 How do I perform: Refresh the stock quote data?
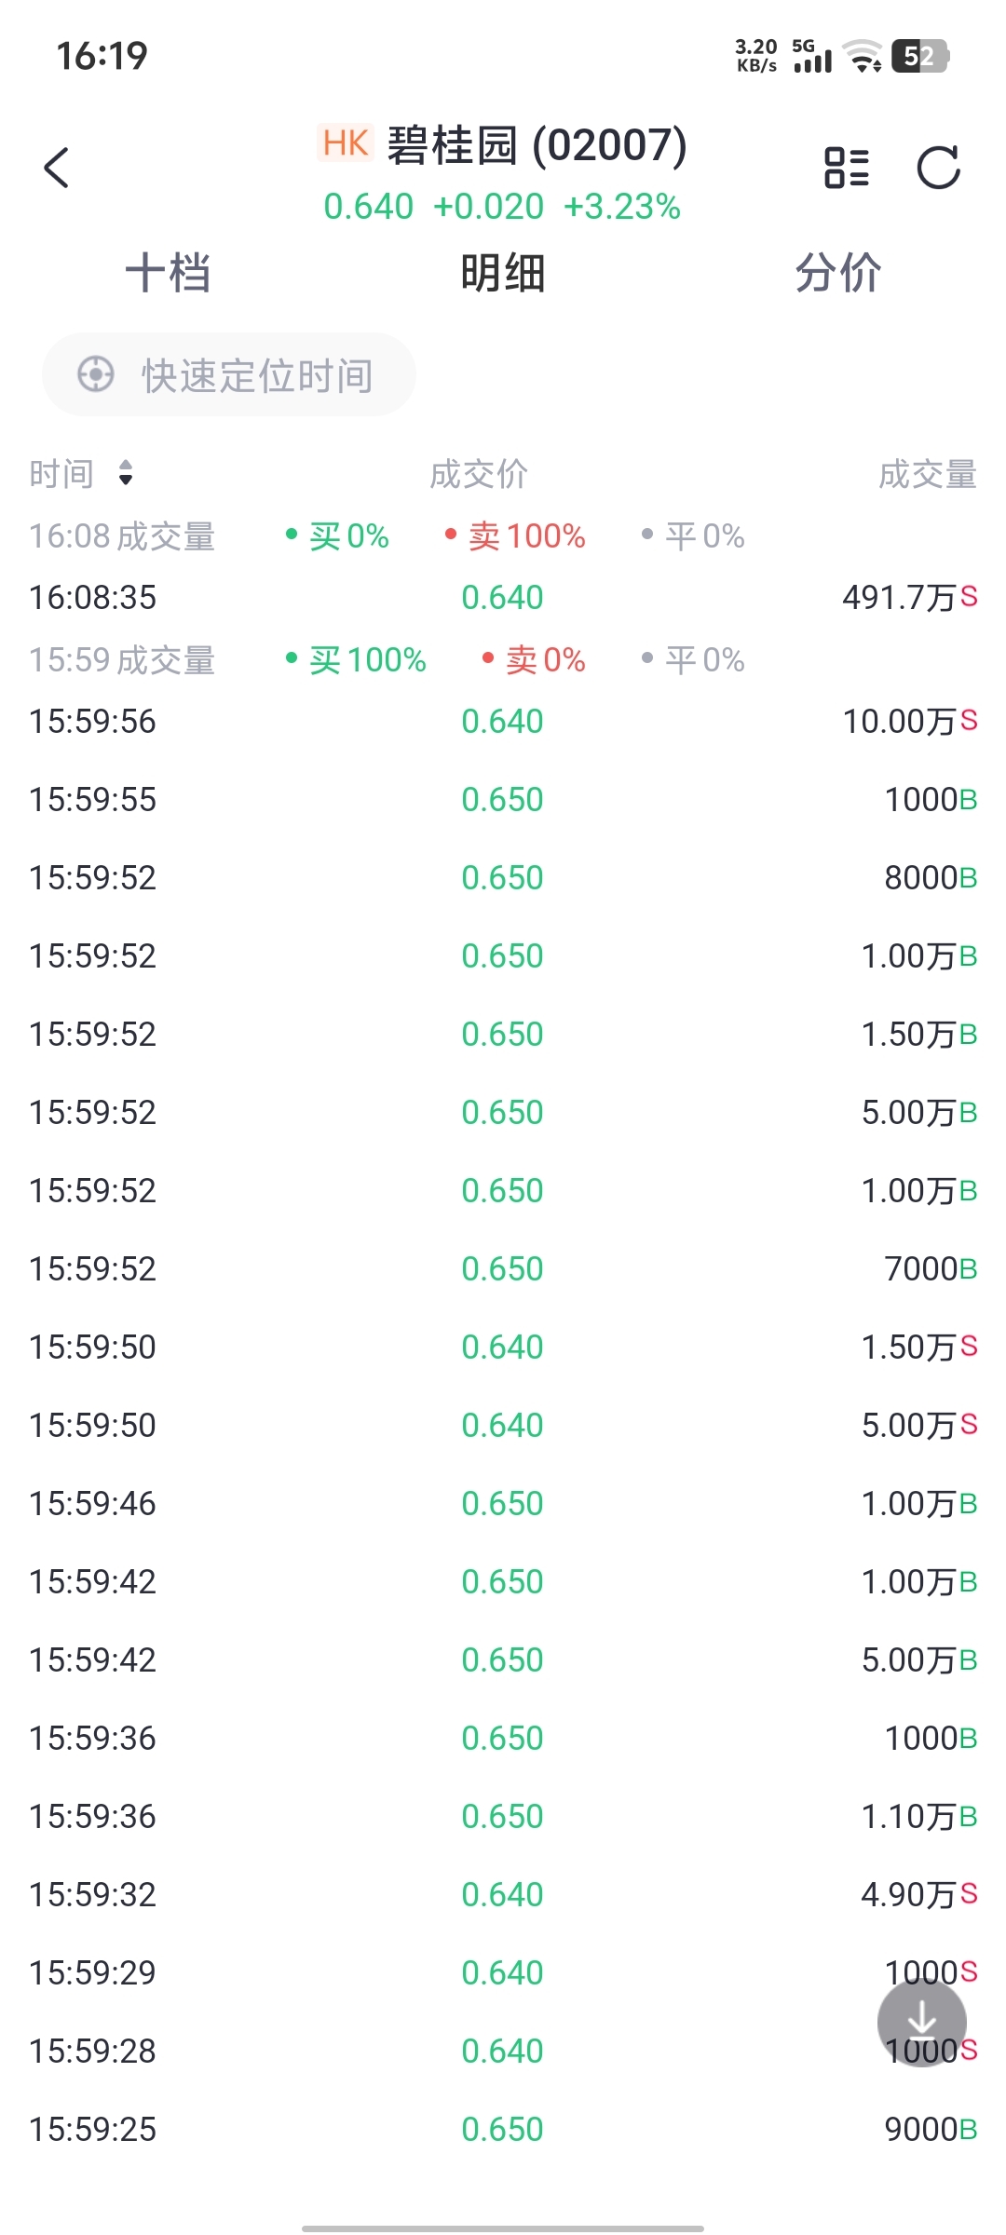[938, 168]
